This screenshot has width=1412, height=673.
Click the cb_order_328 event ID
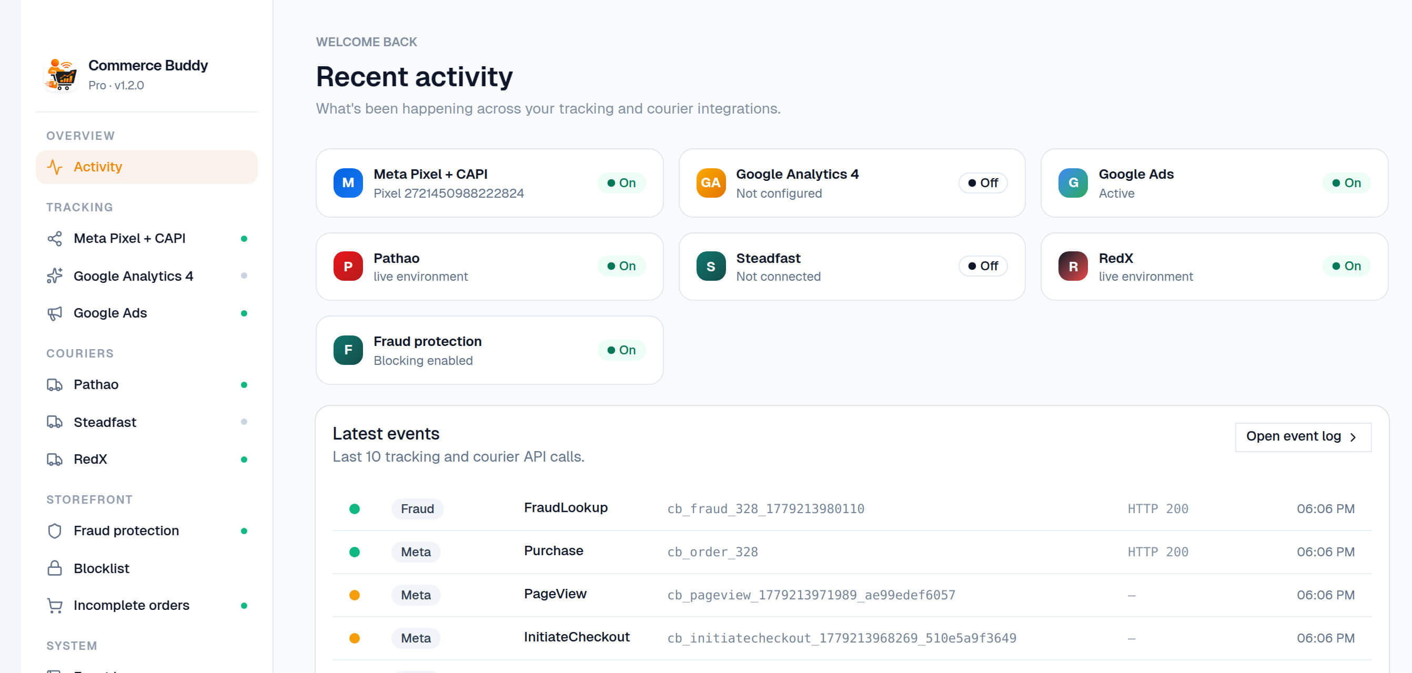tap(712, 552)
